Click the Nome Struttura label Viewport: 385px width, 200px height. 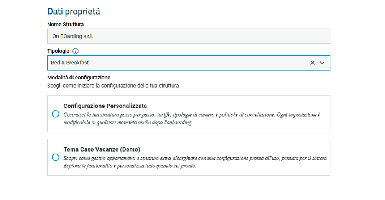[x=65, y=24]
